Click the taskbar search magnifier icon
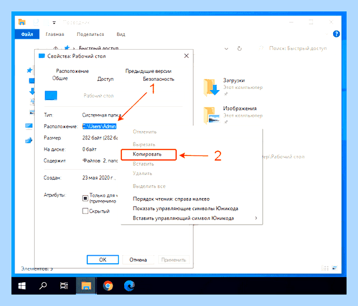Image resolution: width=358 pixels, height=306 pixels. pyautogui.click(x=43, y=286)
